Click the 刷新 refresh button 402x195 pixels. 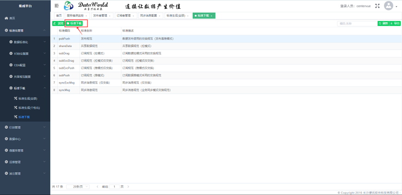click(383, 23)
